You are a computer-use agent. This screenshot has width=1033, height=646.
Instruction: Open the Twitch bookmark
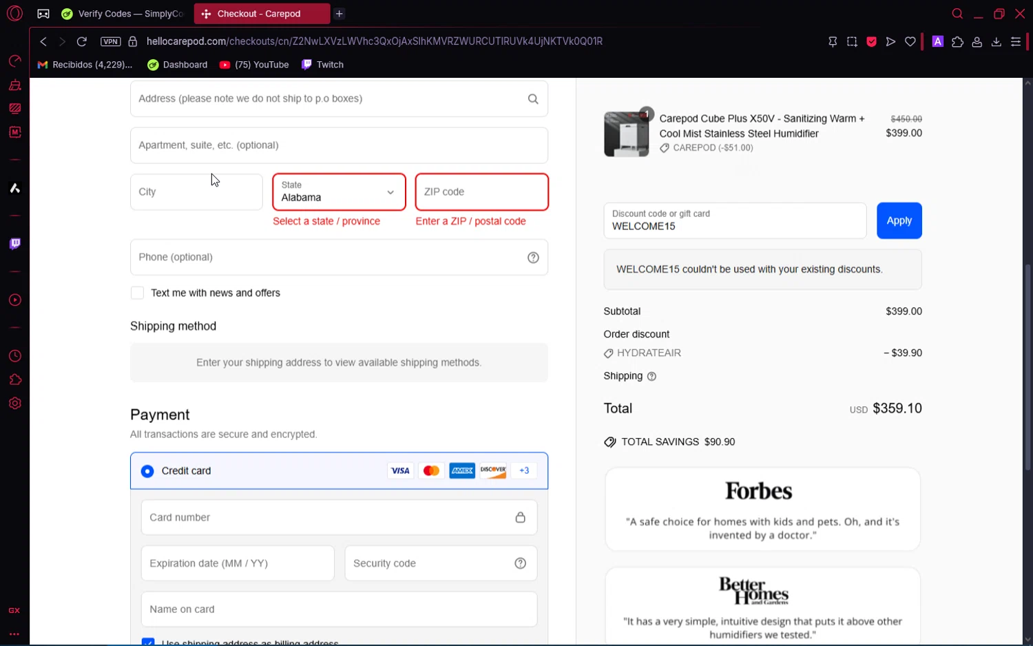pos(322,65)
